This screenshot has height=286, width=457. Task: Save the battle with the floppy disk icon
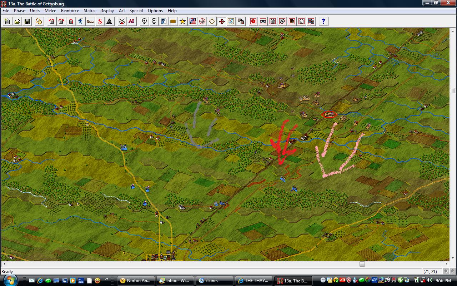click(x=27, y=21)
